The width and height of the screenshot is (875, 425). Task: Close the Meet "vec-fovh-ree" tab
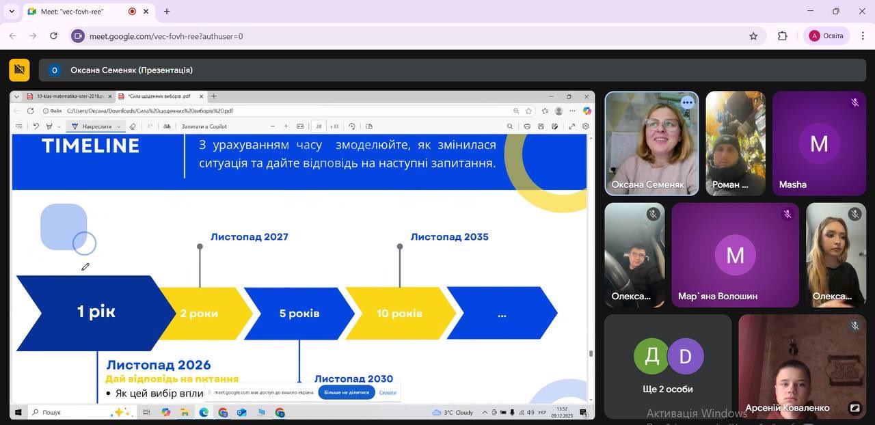(x=146, y=12)
